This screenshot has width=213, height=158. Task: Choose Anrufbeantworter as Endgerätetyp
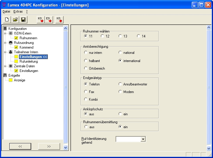pyautogui.click(x=120, y=84)
